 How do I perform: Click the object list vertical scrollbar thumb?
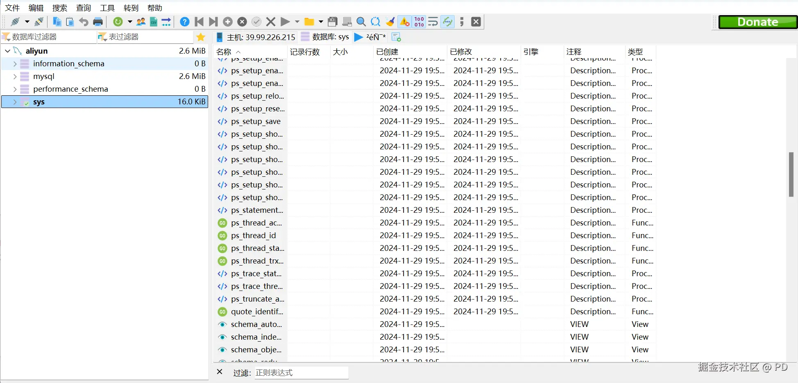click(x=791, y=174)
